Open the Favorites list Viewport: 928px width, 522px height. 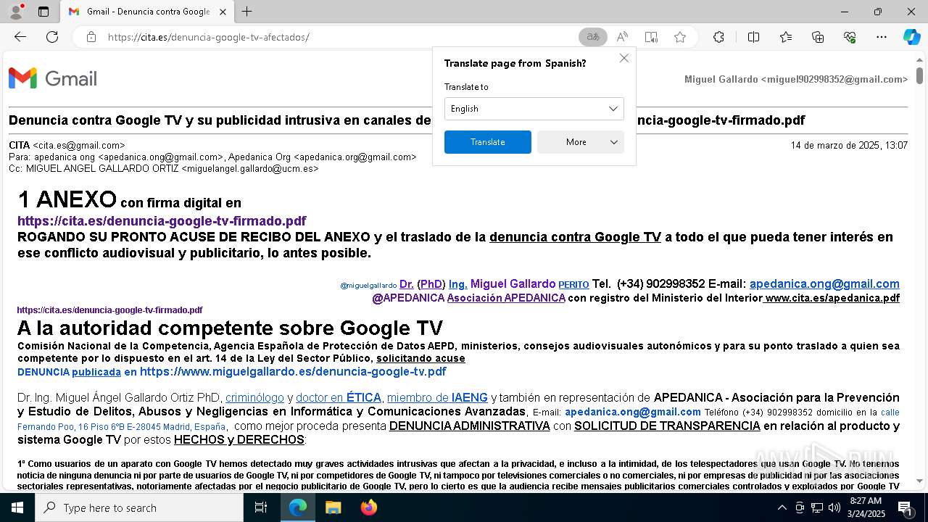(x=786, y=37)
